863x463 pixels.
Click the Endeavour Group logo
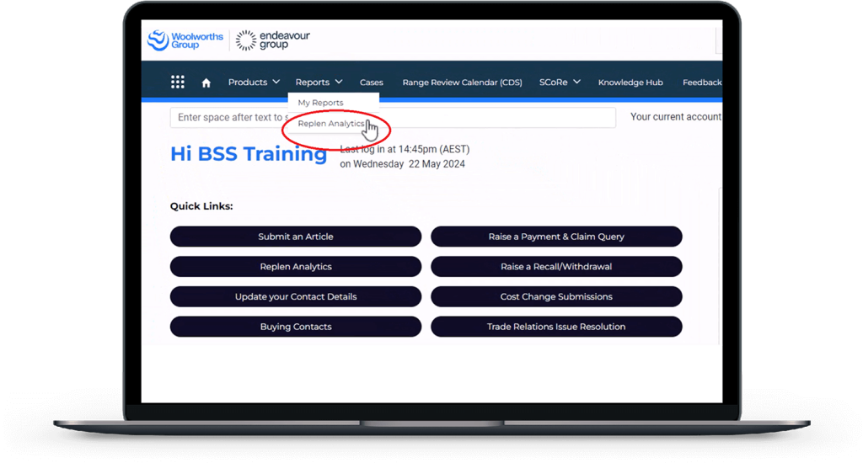[262, 40]
